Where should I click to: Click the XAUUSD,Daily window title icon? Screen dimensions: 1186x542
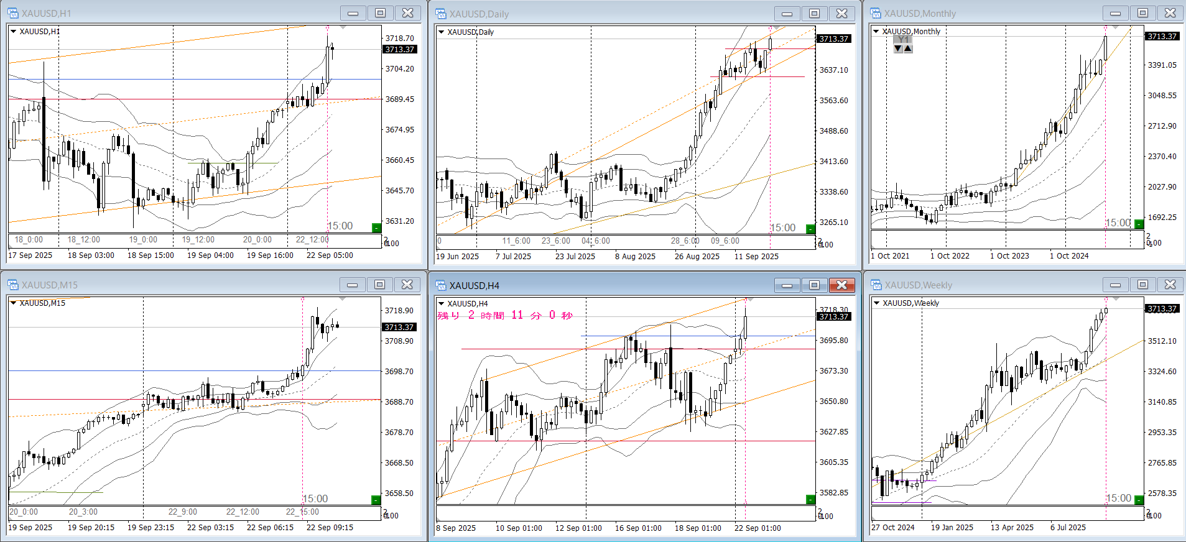coord(441,14)
